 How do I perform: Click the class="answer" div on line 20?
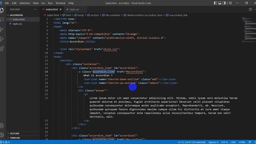click(92, 90)
